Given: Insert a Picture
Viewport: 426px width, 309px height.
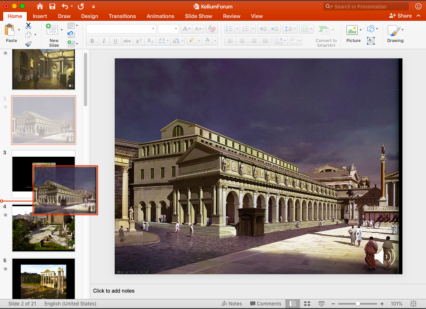Looking at the screenshot, I should 352,30.
